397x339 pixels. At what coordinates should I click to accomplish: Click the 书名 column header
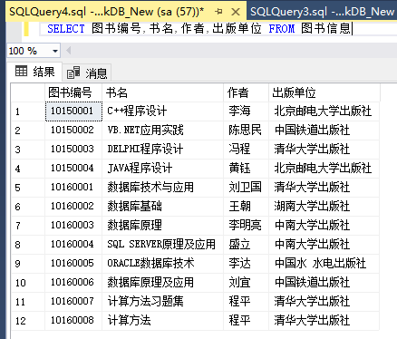(163, 92)
